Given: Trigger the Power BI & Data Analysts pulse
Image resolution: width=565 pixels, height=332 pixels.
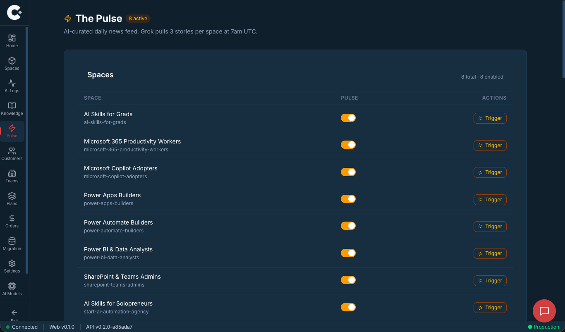Looking at the screenshot, I should [x=490, y=253].
